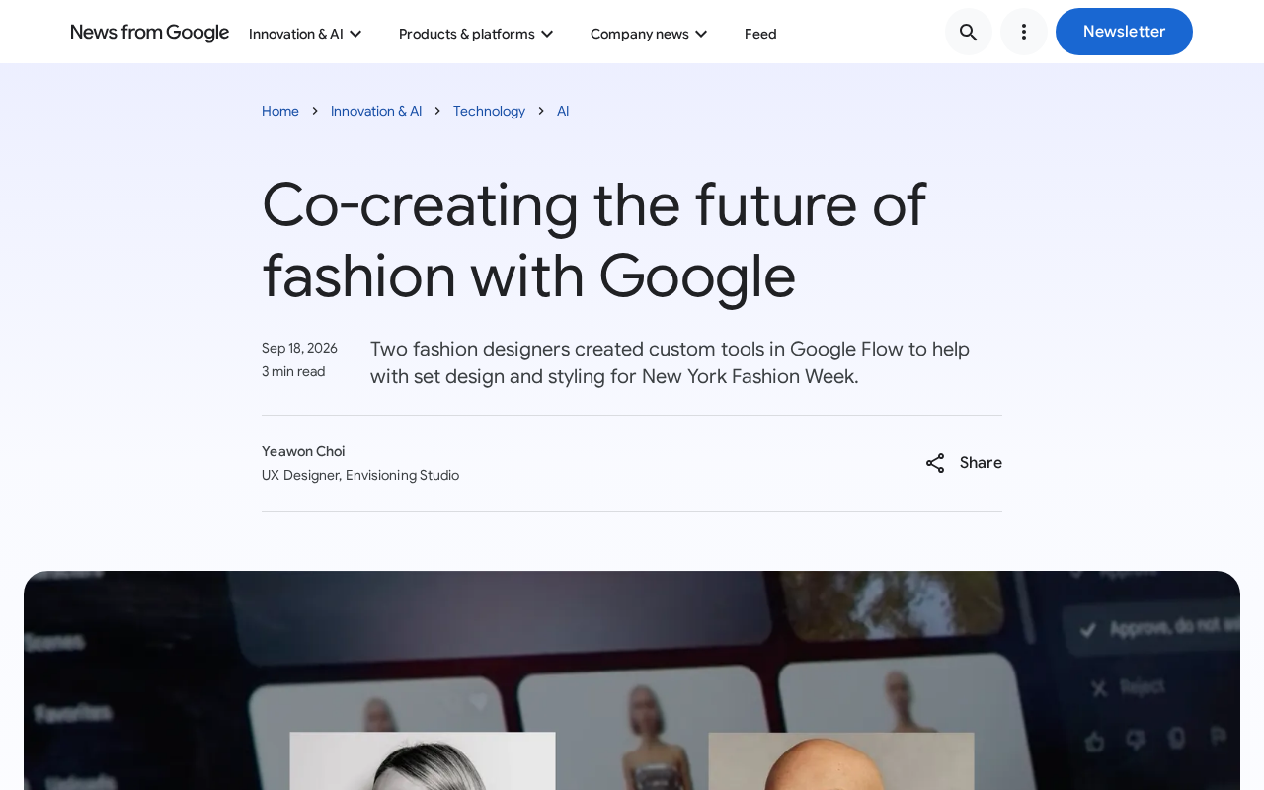The width and height of the screenshot is (1264, 790).
Task: Expand the Company news menu
Action: (x=649, y=34)
